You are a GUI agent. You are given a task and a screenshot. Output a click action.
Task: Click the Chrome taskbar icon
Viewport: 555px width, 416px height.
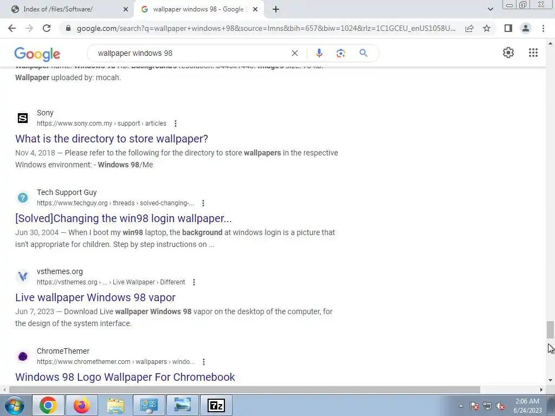pyautogui.click(x=48, y=405)
